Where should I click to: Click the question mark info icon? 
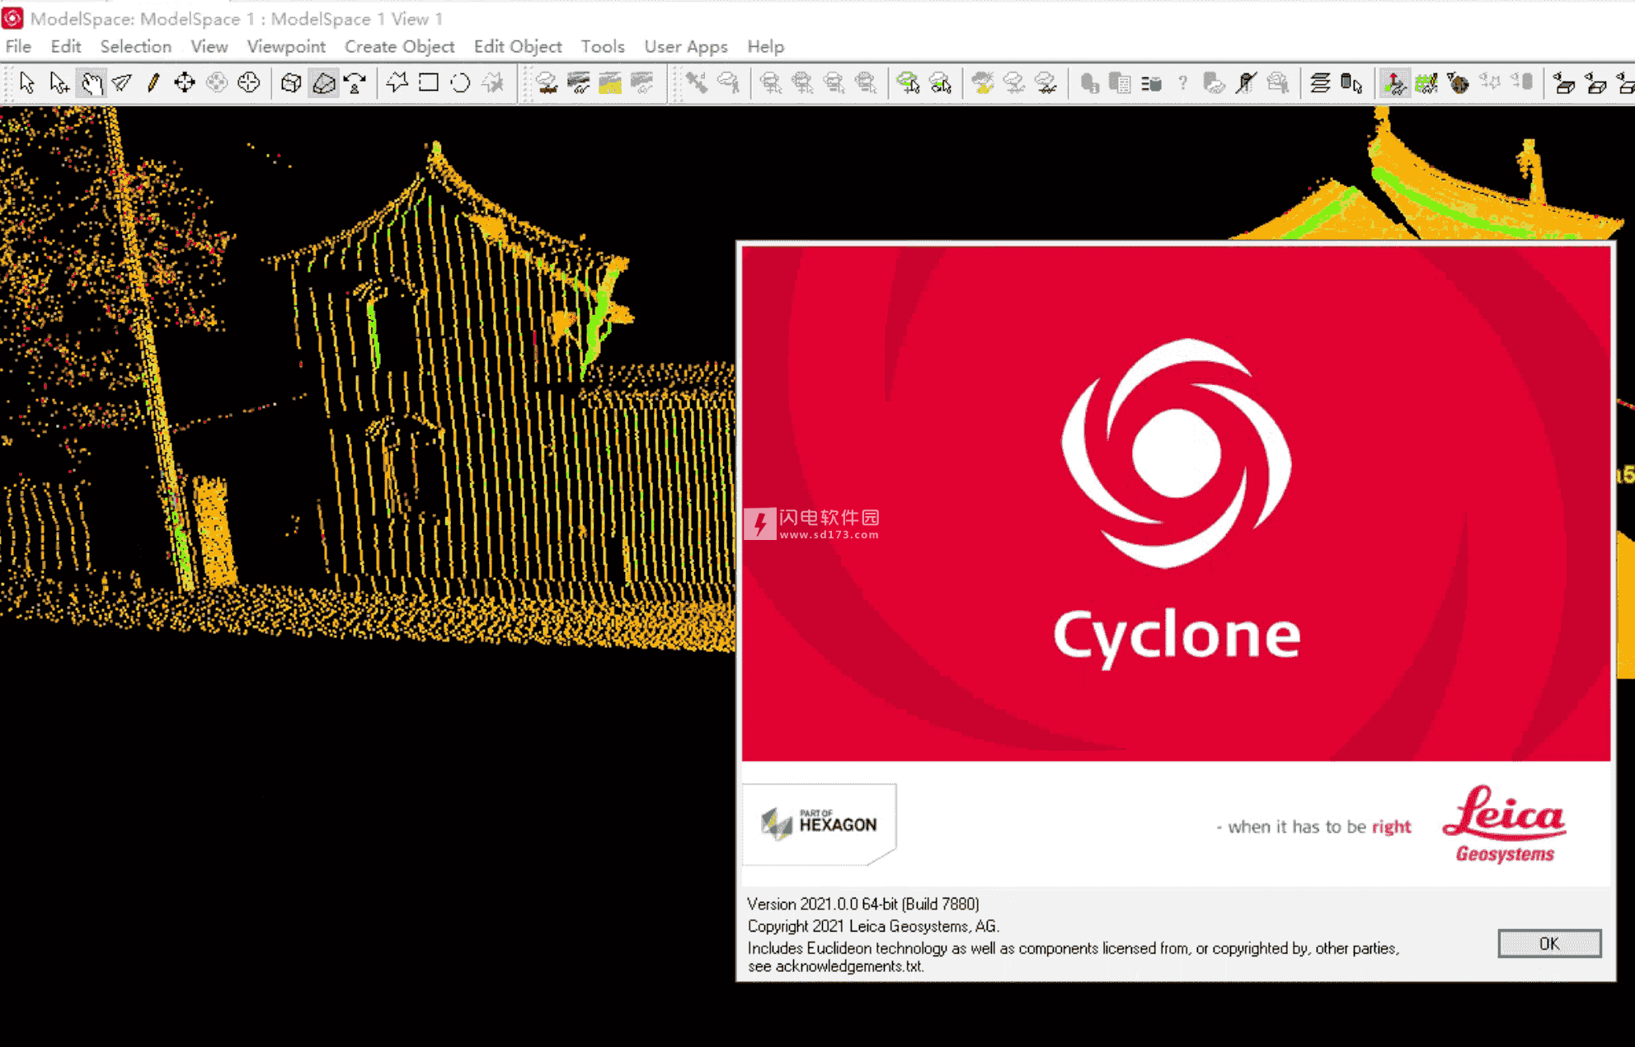[x=1183, y=83]
